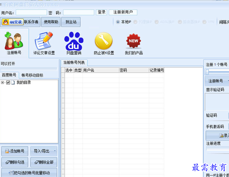
Task: Click the 注册 1 个帐号 slider handle
Action: point(207,72)
